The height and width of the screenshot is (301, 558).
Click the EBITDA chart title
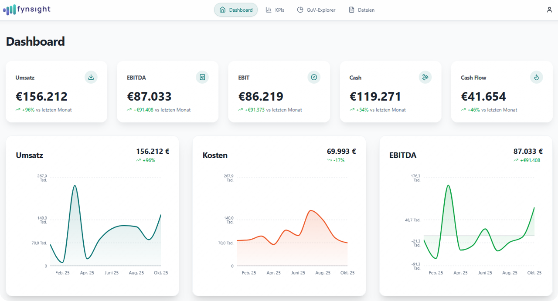pos(403,155)
